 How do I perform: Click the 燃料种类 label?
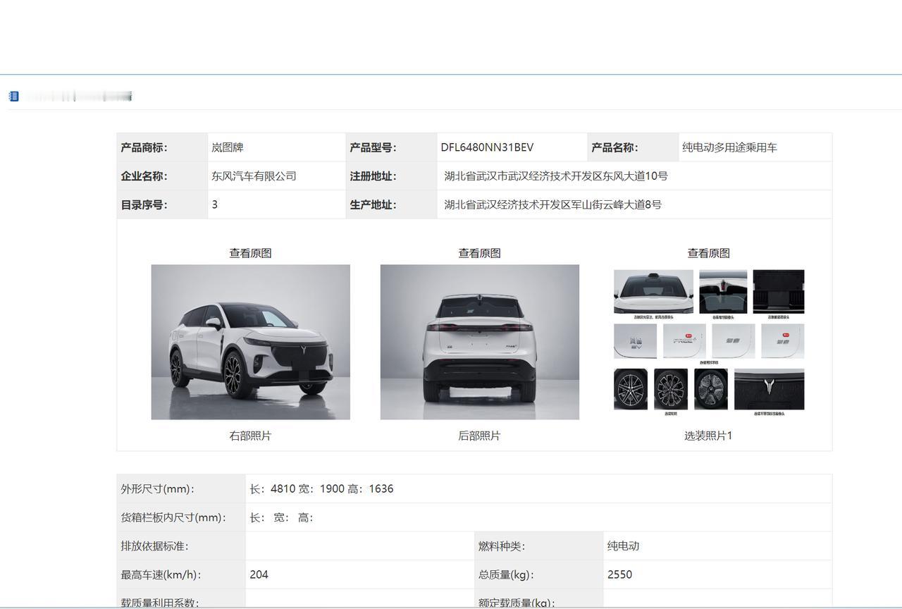502,546
